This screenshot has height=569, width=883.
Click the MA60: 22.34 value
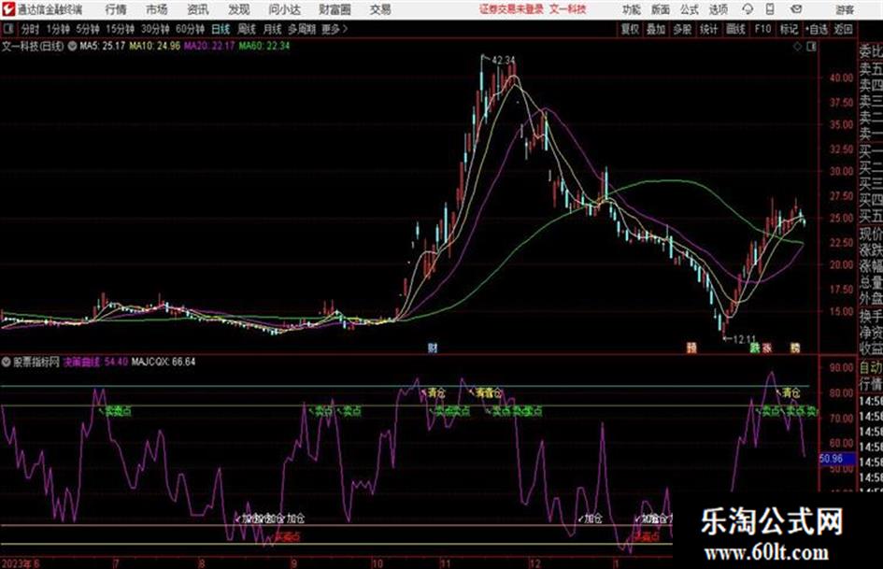(264, 46)
